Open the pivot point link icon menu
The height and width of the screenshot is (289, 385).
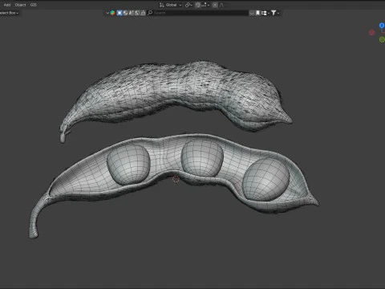click(188, 5)
